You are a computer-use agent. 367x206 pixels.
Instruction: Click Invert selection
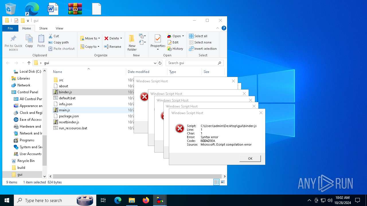click(203, 49)
